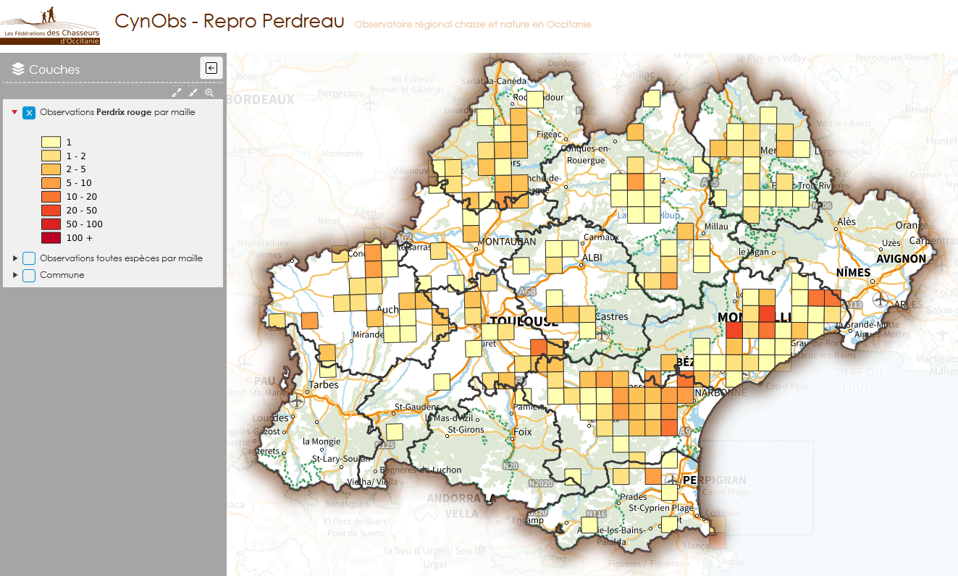Image resolution: width=958 pixels, height=576 pixels.
Task: Click the magnifier zoom icon in layer toolbar
Action: click(x=209, y=93)
